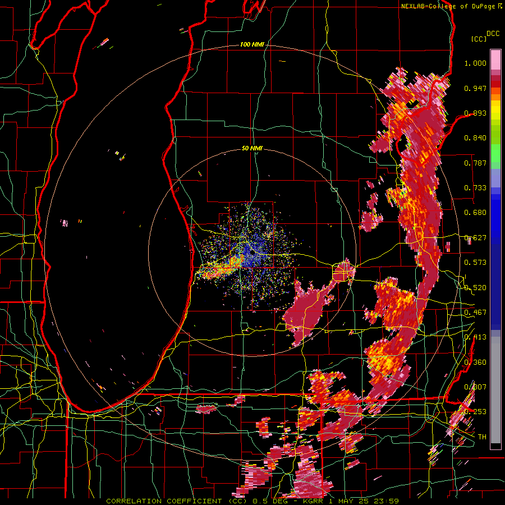Click the 0.680 color scale value

pyautogui.click(x=475, y=213)
